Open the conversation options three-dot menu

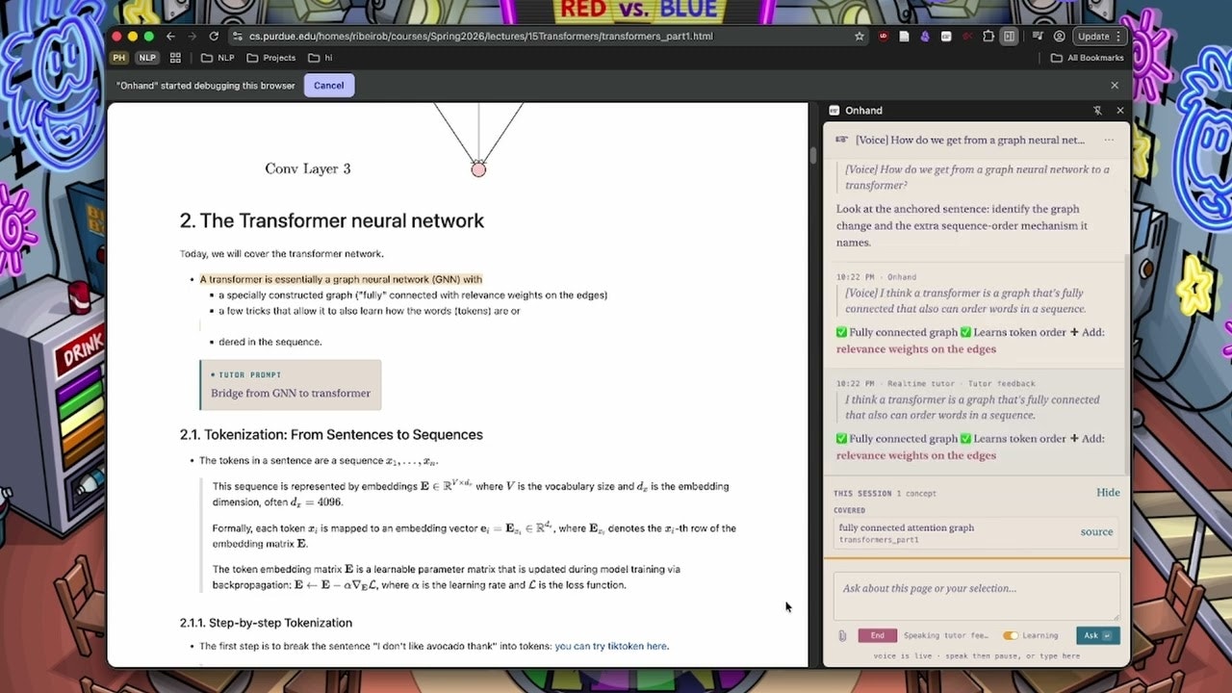click(1109, 140)
